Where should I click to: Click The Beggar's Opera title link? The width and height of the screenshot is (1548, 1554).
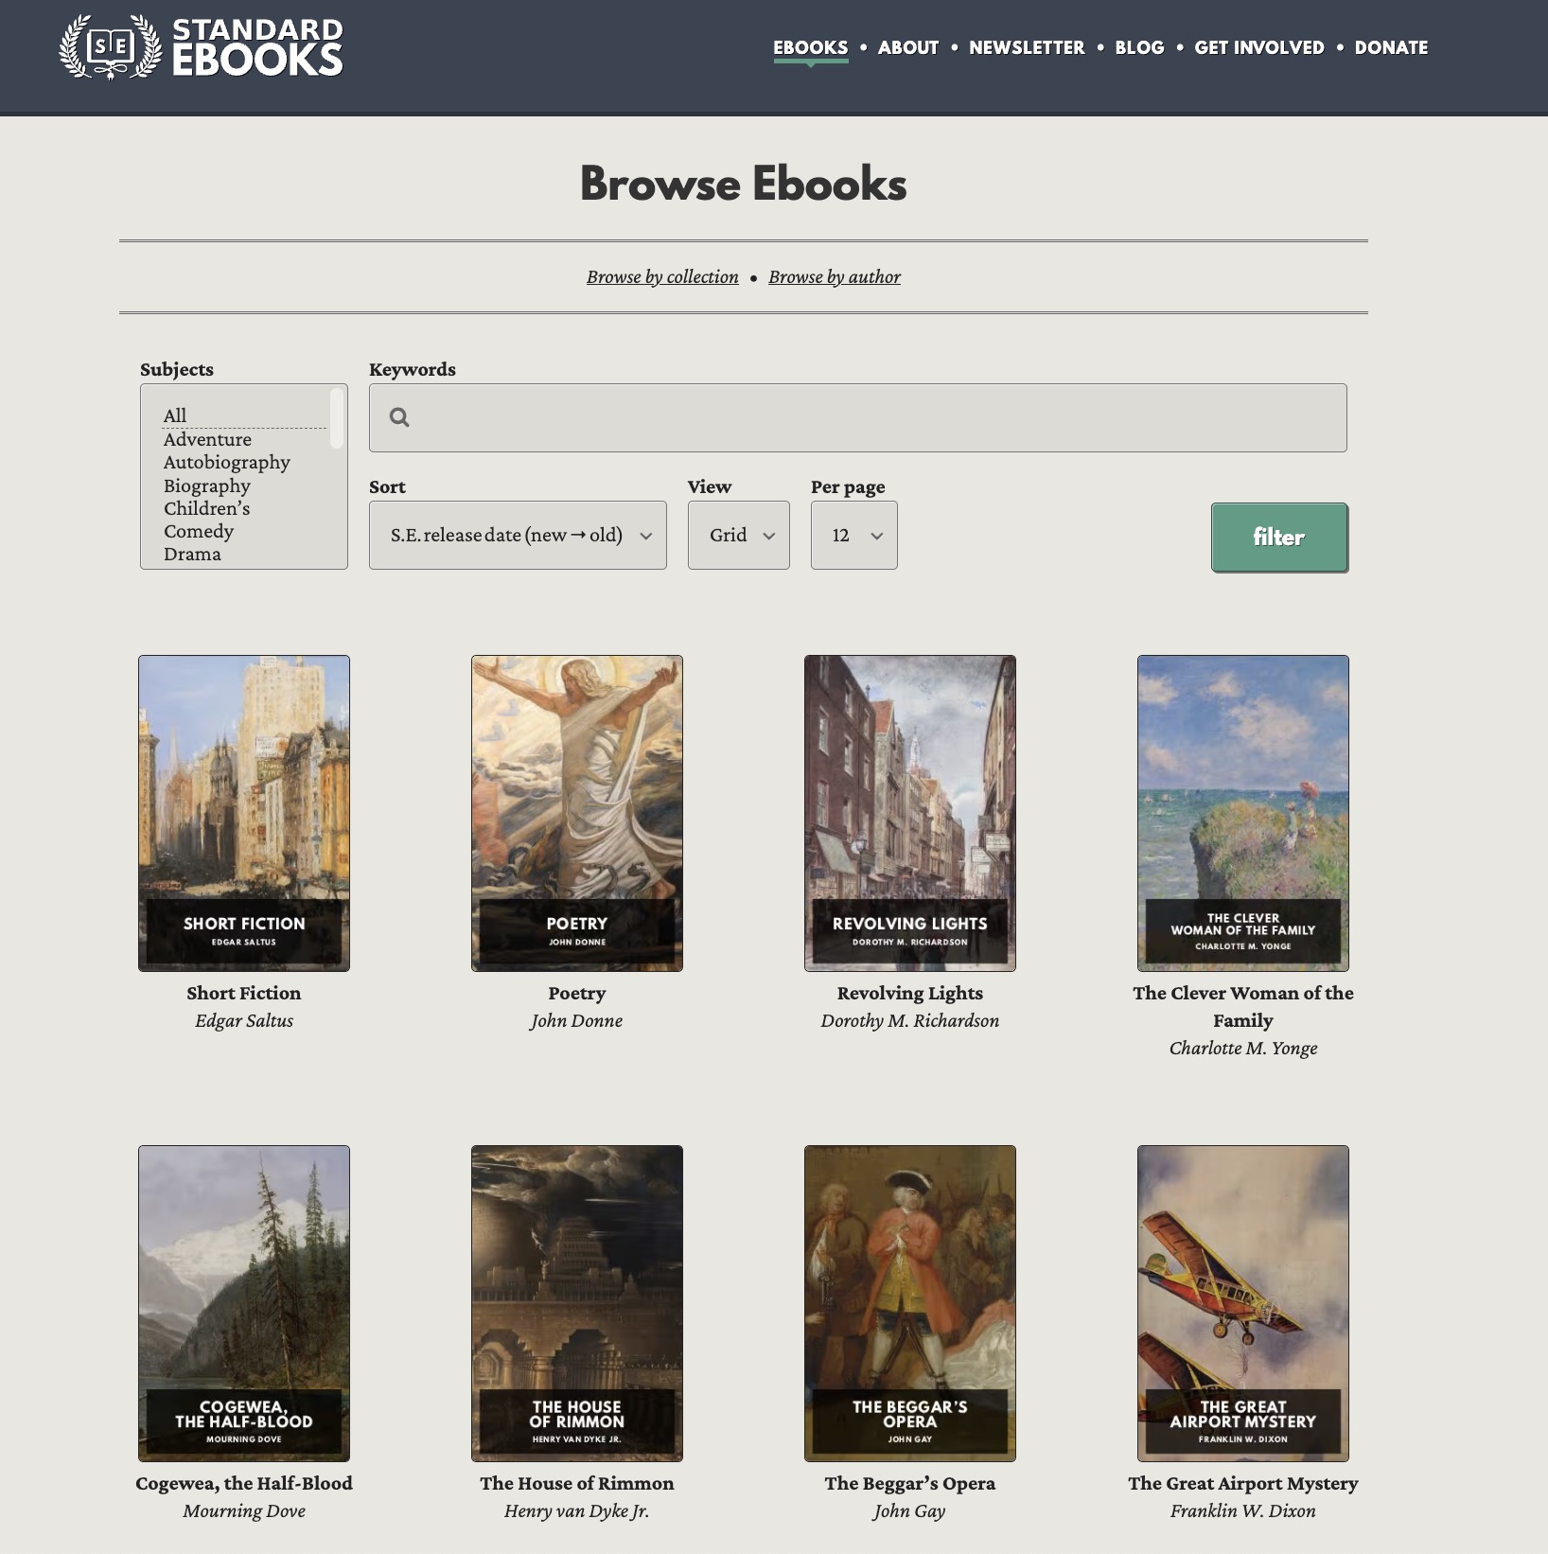pos(910,1483)
